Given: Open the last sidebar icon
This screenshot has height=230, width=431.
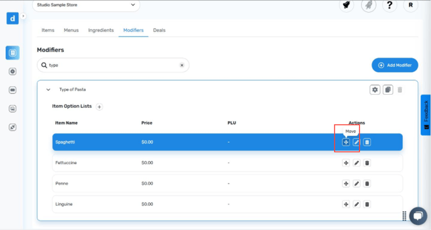Looking at the screenshot, I should click(13, 127).
